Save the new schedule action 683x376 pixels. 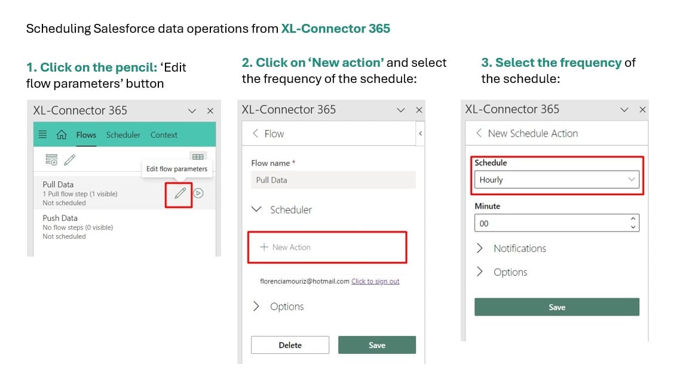(x=556, y=307)
